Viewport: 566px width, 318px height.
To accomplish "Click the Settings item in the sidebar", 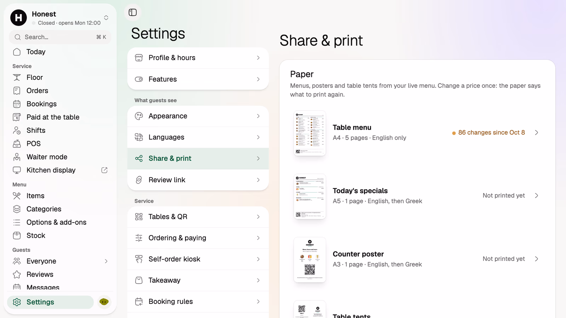I will 50,302.
